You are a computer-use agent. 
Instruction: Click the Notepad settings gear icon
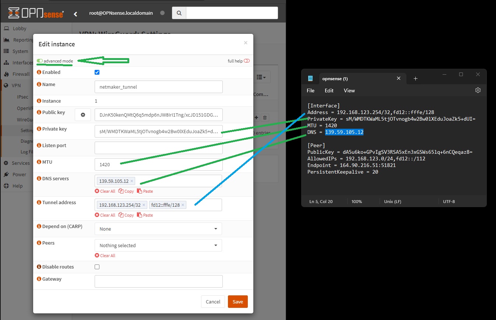478,90
